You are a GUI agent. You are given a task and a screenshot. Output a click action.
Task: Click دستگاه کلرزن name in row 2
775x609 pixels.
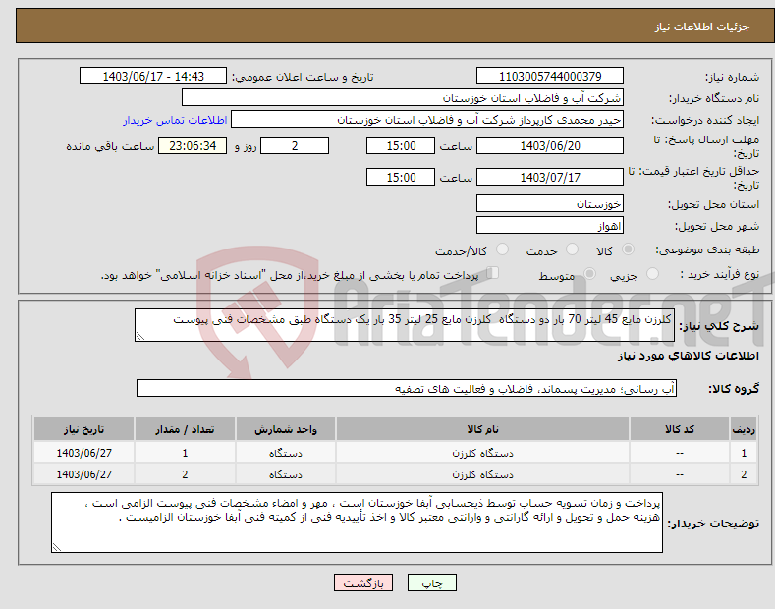coord(482,474)
